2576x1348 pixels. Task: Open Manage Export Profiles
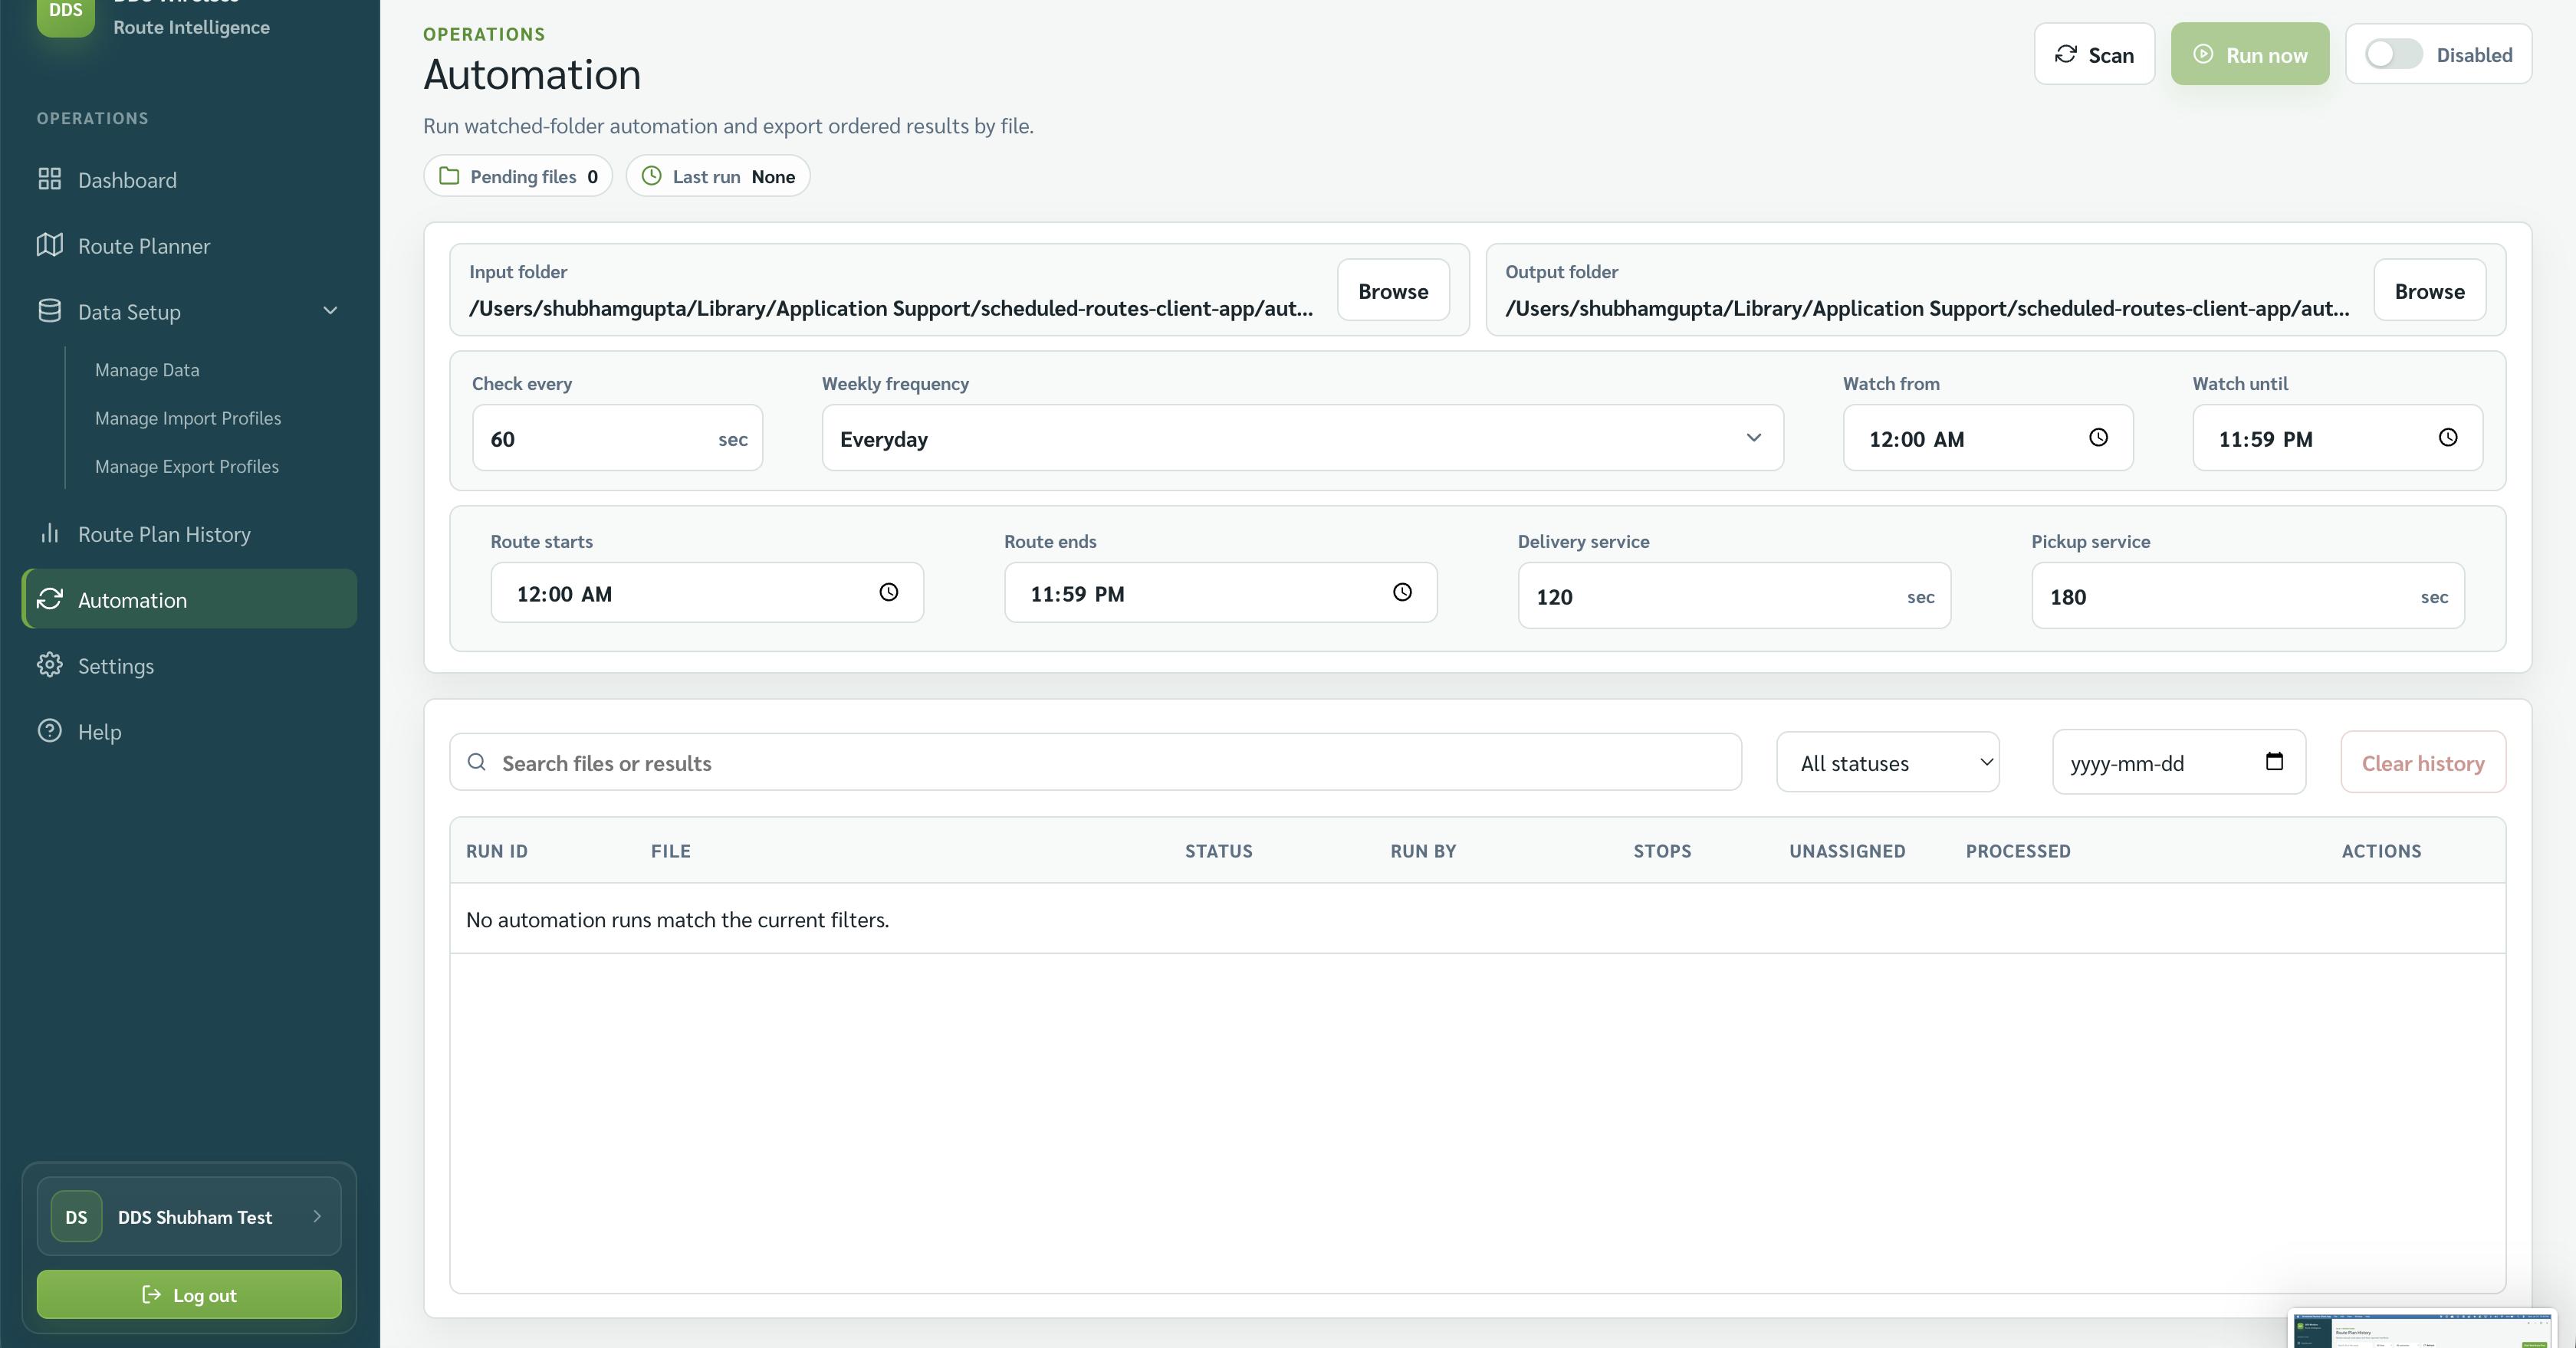[x=187, y=467]
